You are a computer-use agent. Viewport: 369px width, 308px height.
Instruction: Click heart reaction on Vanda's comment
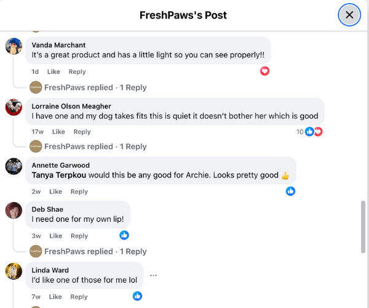click(x=264, y=71)
